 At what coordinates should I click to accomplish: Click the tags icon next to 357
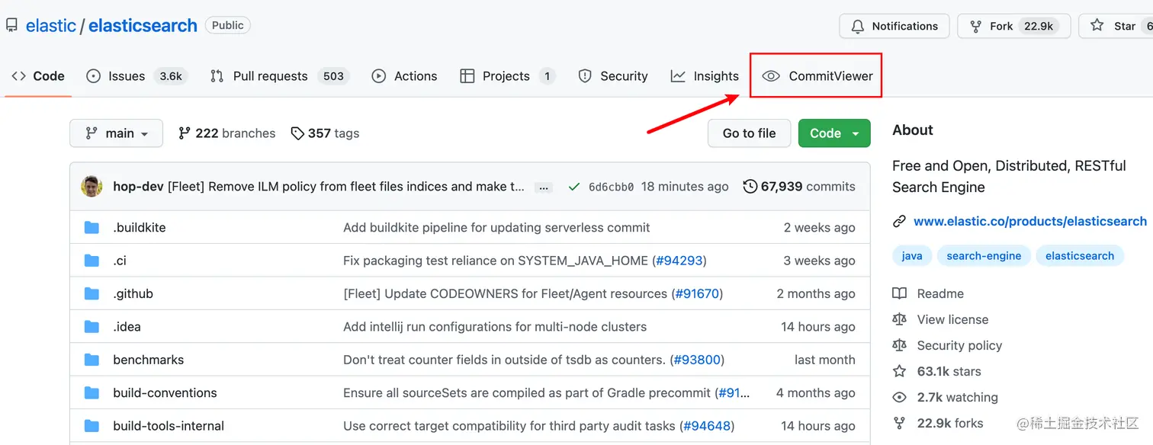coord(297,133)
